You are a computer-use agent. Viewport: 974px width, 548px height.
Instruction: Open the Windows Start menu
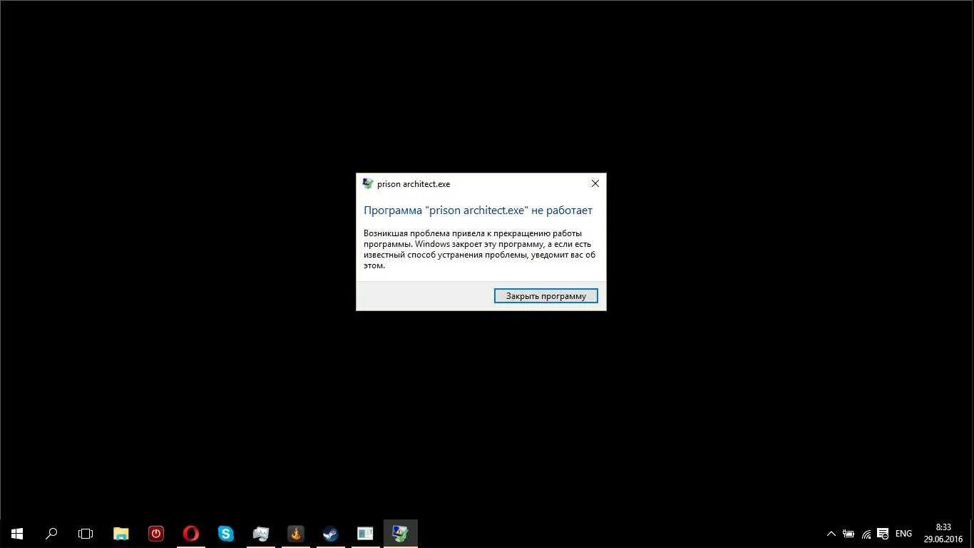click(x=17, y=534)
